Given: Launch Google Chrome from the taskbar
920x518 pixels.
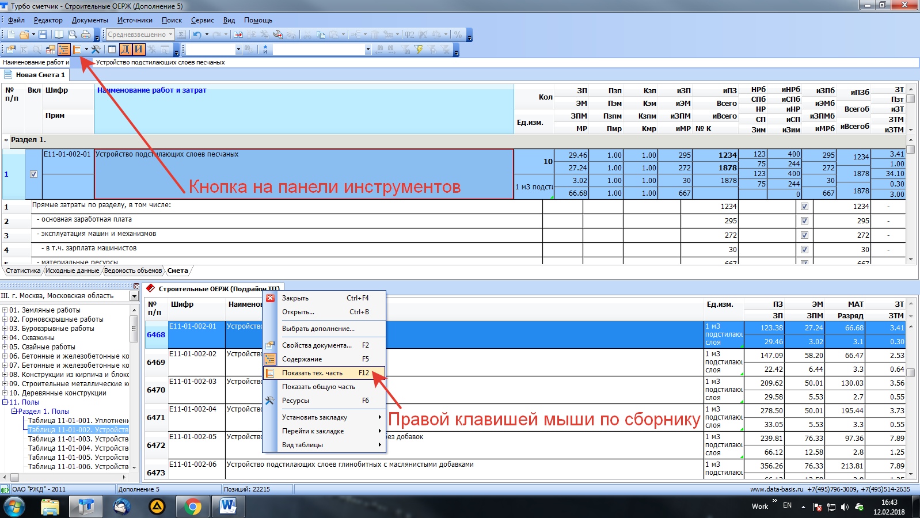Looking at the screenshot, I should pyautogui.click(x=193, y=506).
